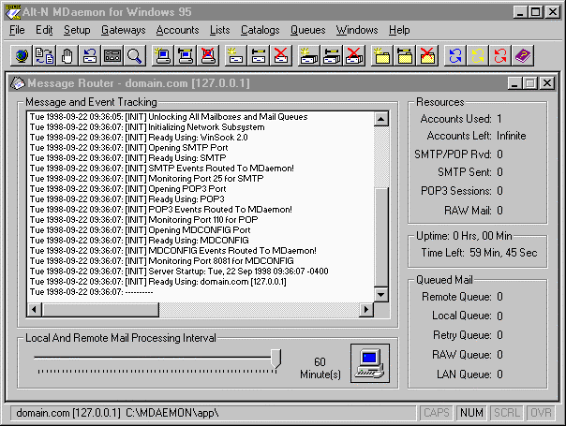Click the large computer button beside the slider

[x=369, y=360]
